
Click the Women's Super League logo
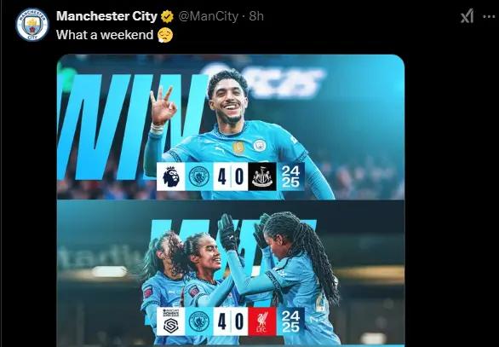pyautogui.click(x=171, y=321)
